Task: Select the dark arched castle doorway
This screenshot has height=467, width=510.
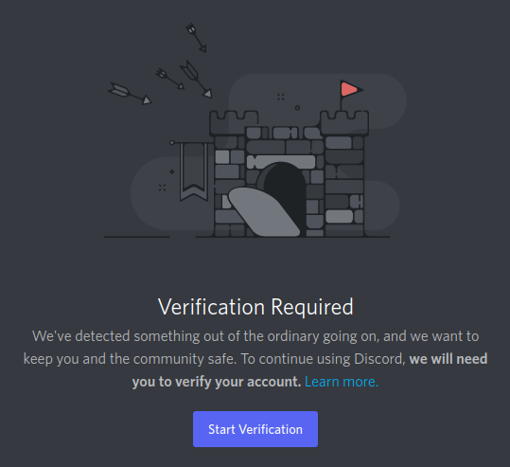Action: coord(285,197)
